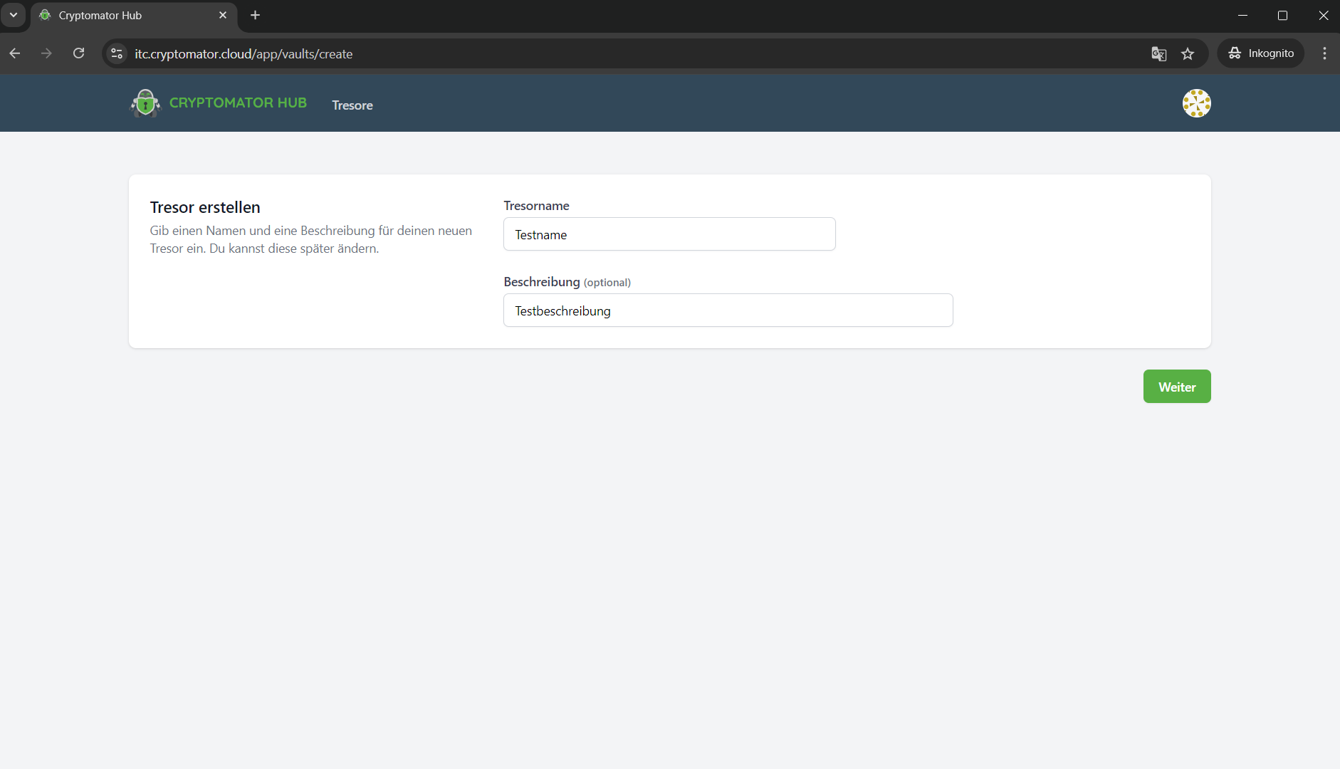Go forward with the forward arrow

tap(46, 53)
